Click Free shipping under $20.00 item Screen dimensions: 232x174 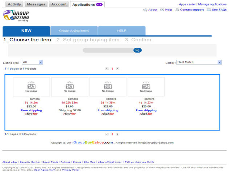tap(146, 110)
